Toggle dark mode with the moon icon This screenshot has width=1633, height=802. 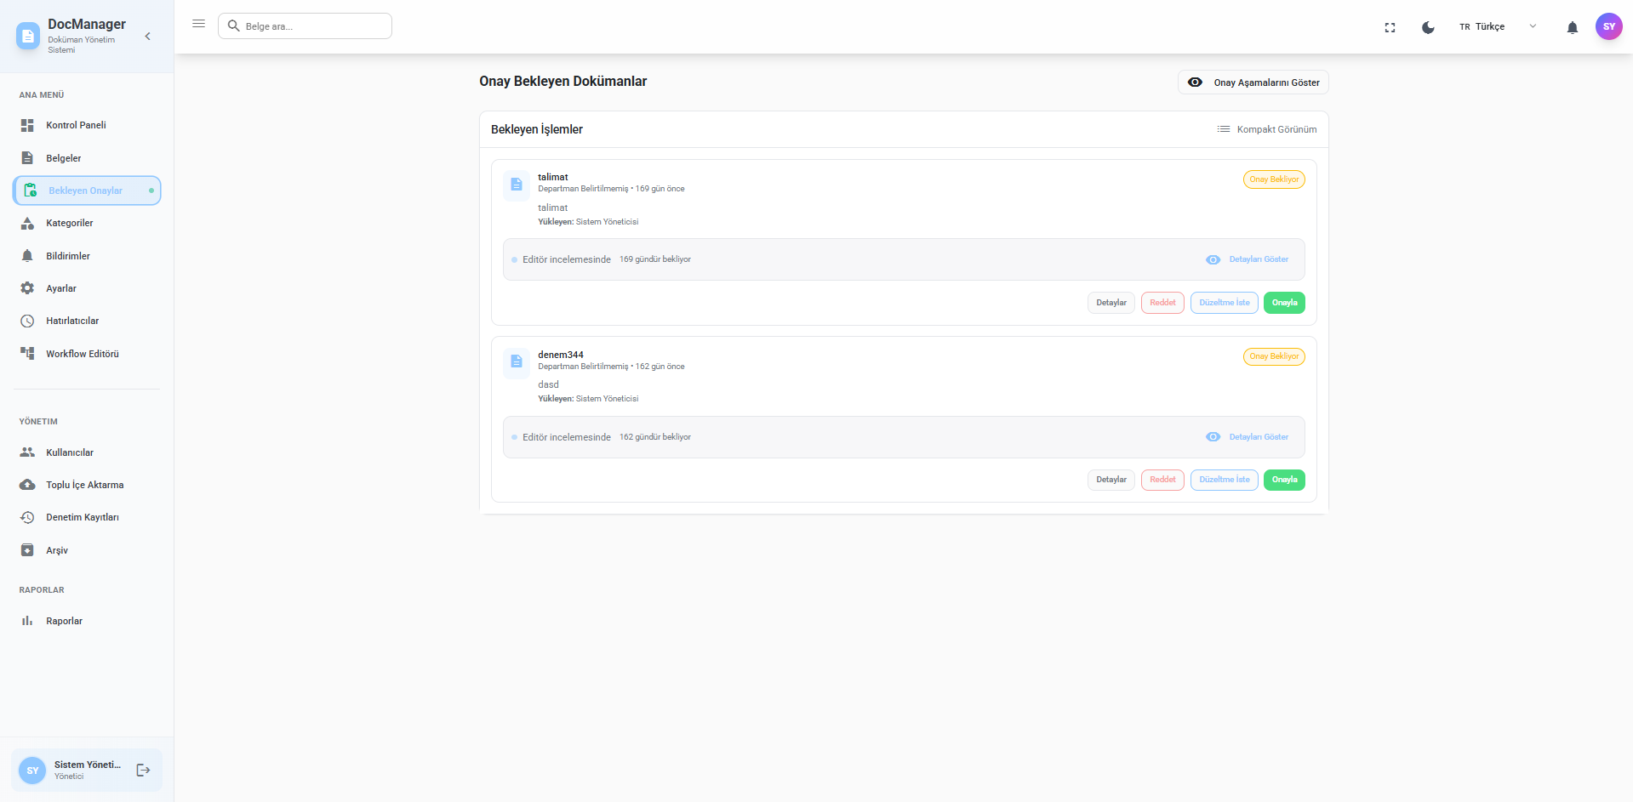[x=1428, y=26]
